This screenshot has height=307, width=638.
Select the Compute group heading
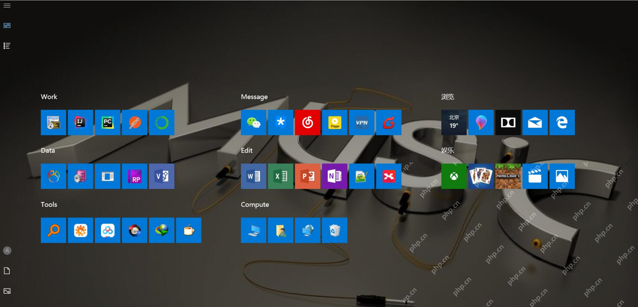click(x=255, y=205)
